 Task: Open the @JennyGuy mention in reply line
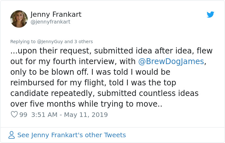click(50, 42)
